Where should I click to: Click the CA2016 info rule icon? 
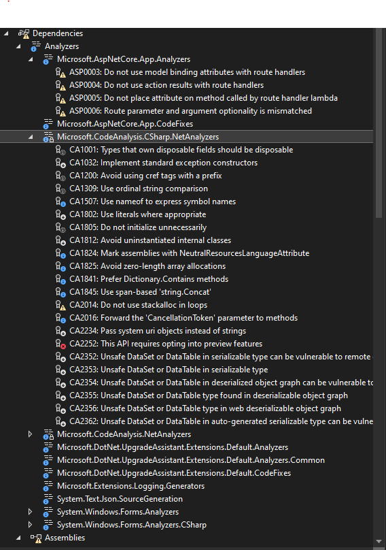60,319
